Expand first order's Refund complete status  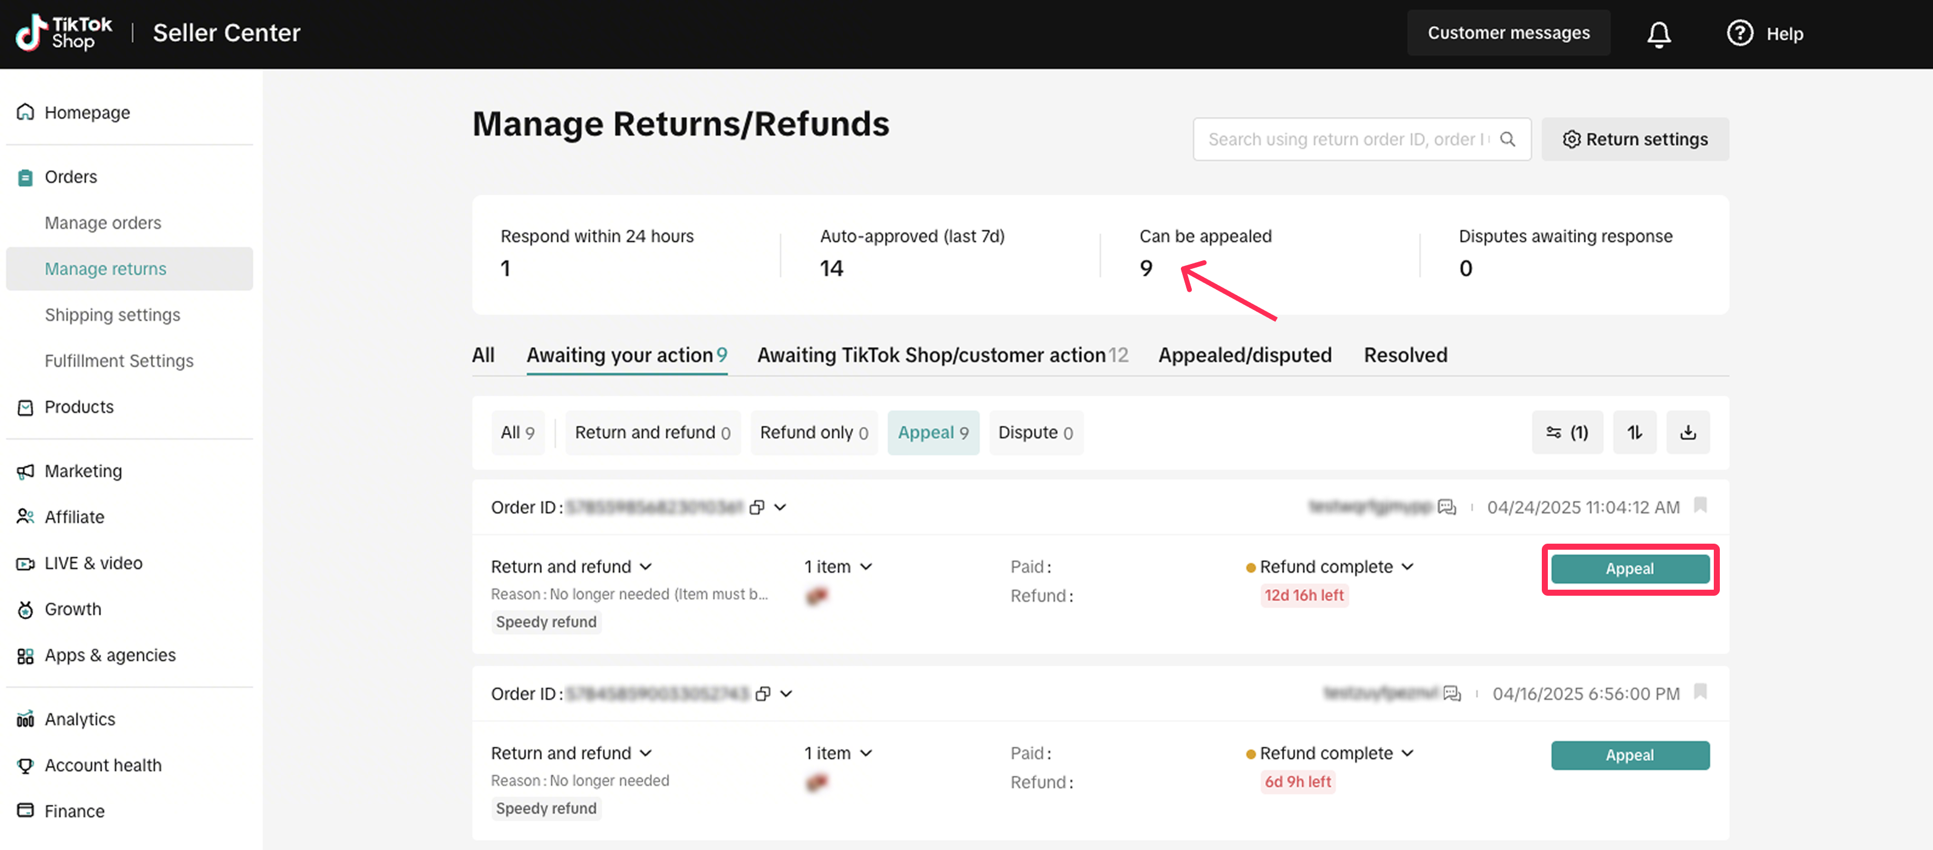[x=1407, y=567]
